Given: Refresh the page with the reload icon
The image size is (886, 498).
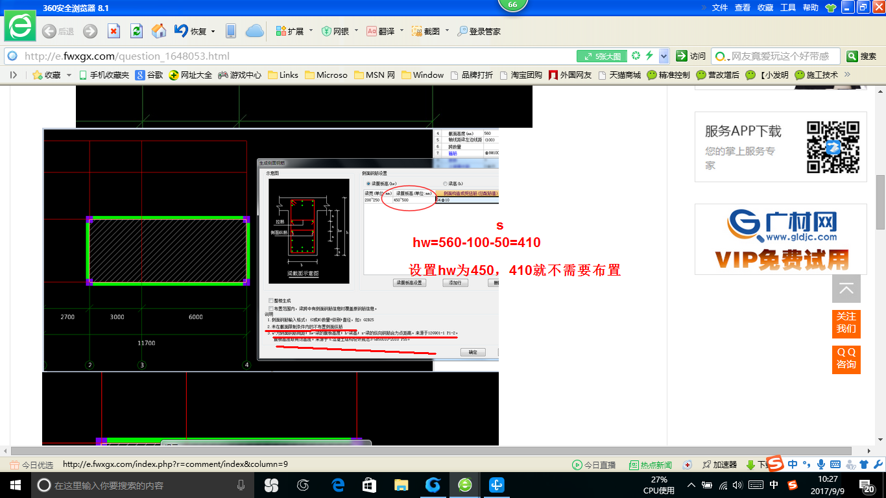Looking at the screenshot, I should pyautogui.click(x=136, y=31).
